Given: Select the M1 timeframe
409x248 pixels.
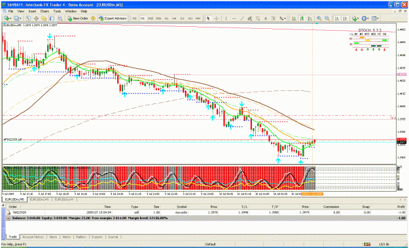Looking at the screenshot, I should pyautogui.click(x=135, y=18).
